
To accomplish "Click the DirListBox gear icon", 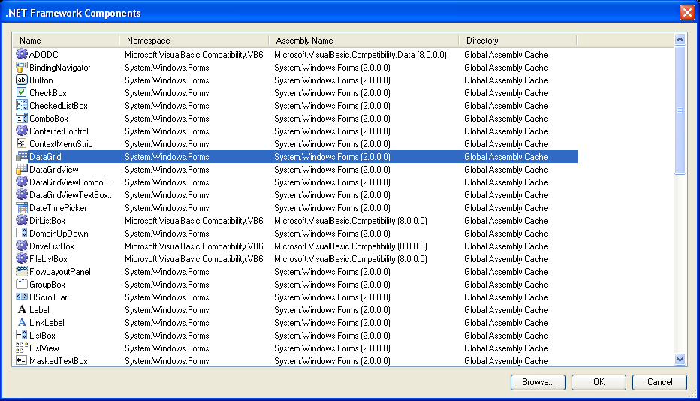I will tap(22, 220).
